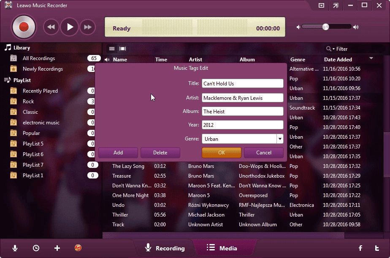Switch to the Recording tab
This screenshot has width=390, height=258.
pos(165,248)
